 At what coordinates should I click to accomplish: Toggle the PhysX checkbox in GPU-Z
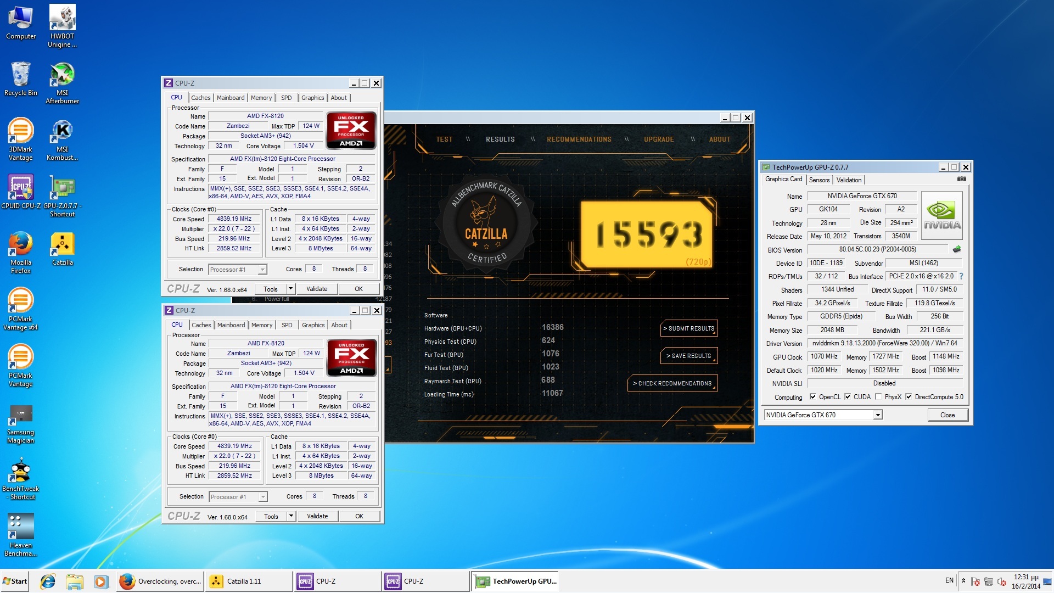coord(878,397)
